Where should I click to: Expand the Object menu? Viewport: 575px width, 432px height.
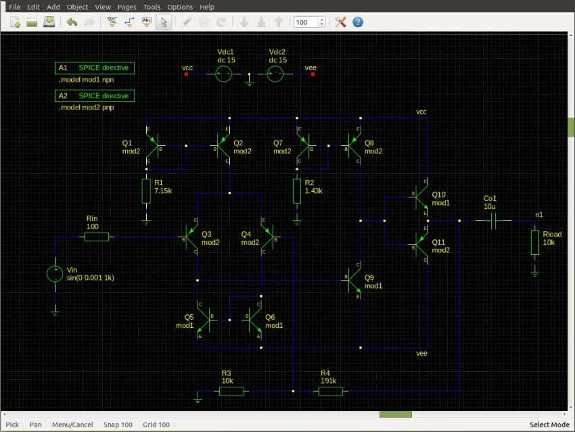pyautogui.click(x=77, y=7)
